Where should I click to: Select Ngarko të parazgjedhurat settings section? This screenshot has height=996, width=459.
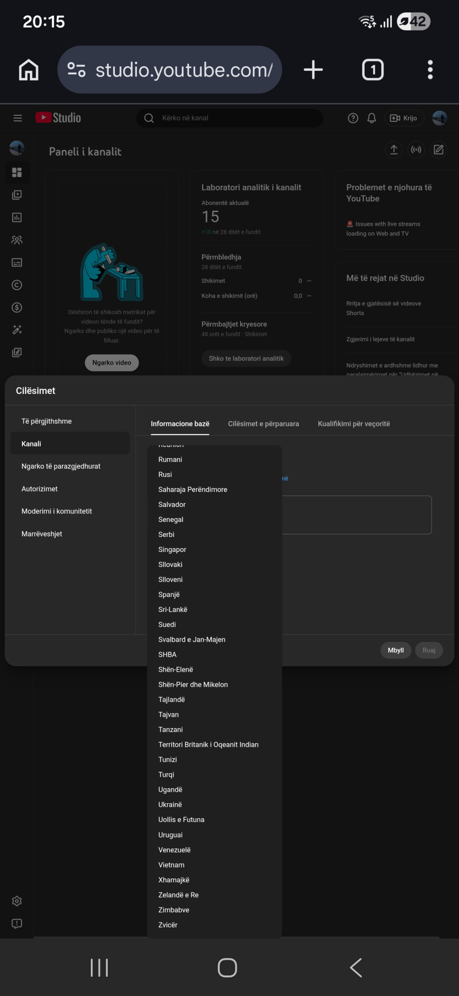click(61, 466)
